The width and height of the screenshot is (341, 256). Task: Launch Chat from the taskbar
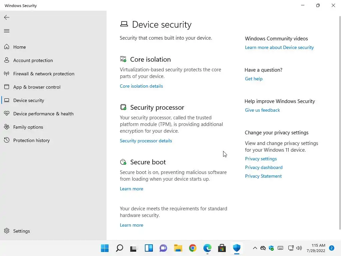(x=163, y=248)
